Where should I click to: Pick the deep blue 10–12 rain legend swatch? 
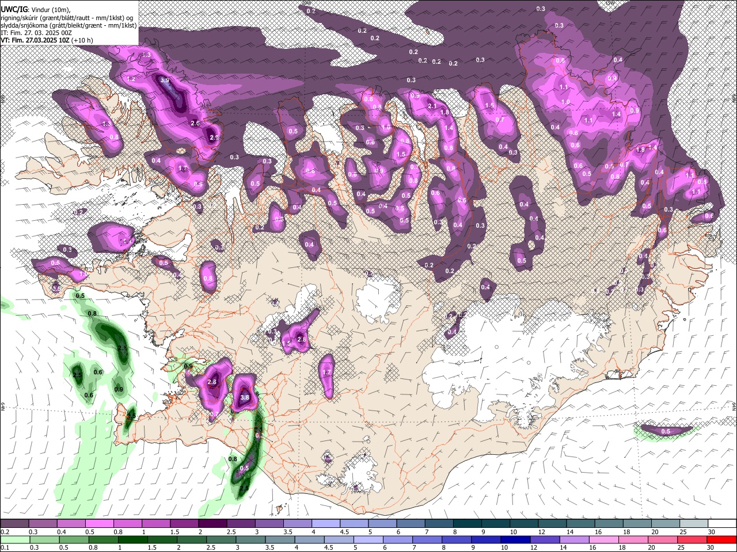515,540
